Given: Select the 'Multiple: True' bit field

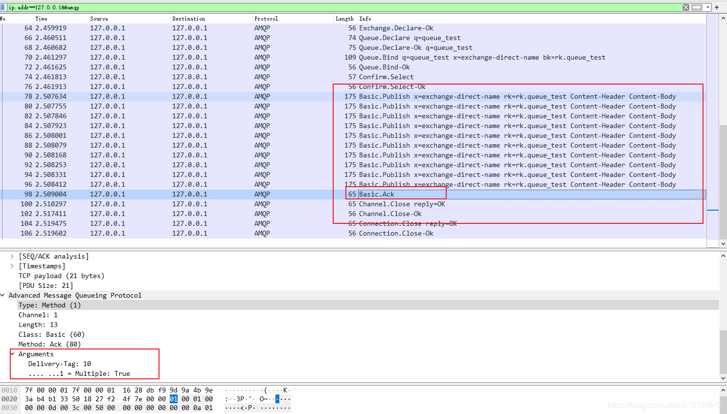Looking at the screenshot, I should coord(79,373).
